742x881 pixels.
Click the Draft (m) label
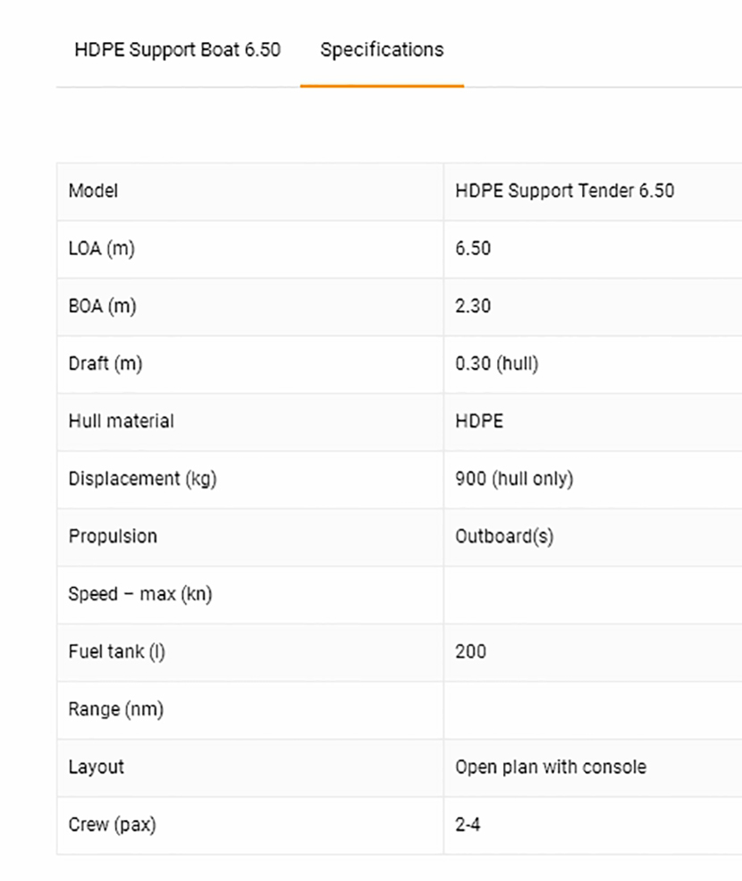click(x=105, y=364)
